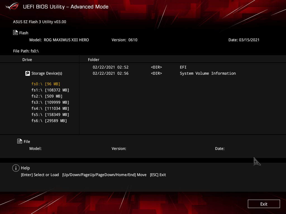Click the Folder column header
Image resolution: width=286 pixels, height=214 pixels.
[x=94, y=60]
